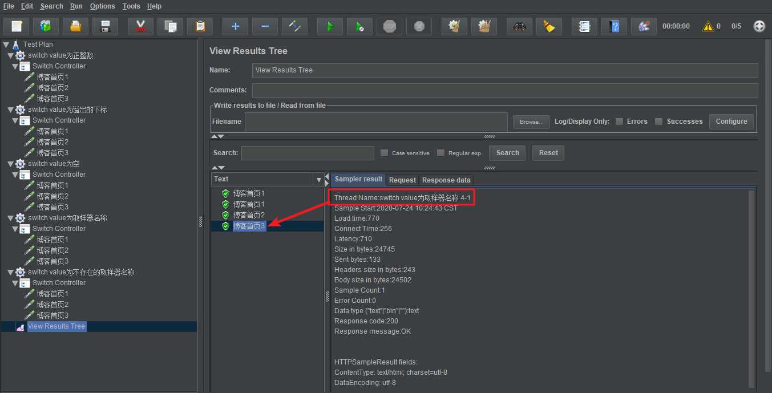
Task: Click the Search button beside search field
Action: 507,153
